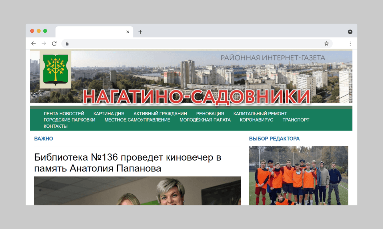Open the КОНТАКТЫ page
This screenshot has width=383, height=229.
55,126
